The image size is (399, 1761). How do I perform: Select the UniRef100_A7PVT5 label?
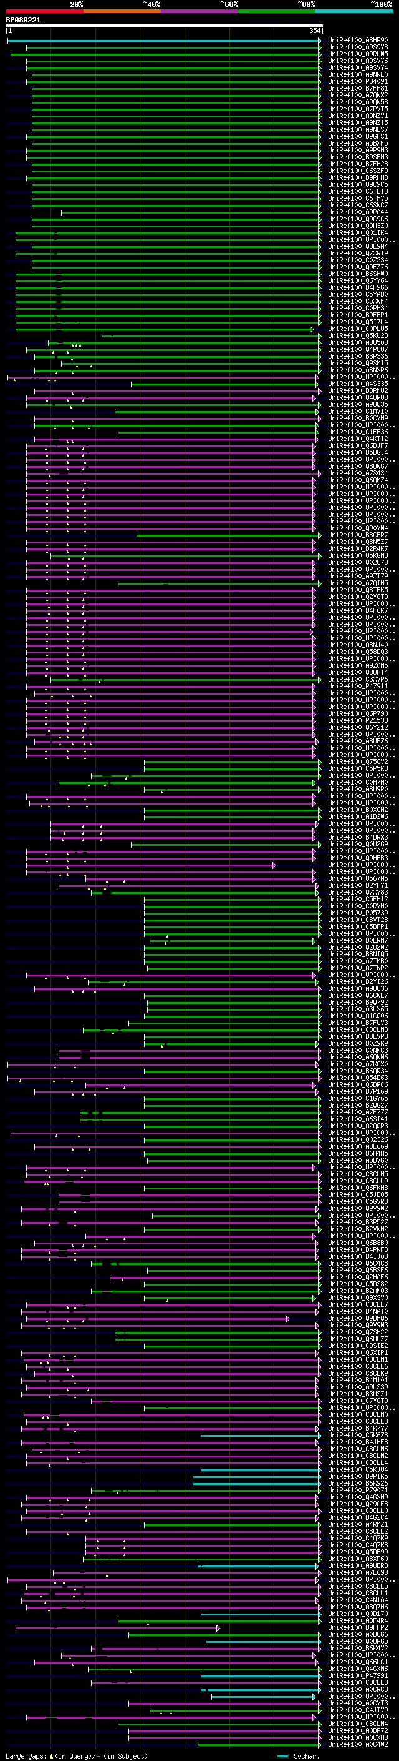point(358,109)
